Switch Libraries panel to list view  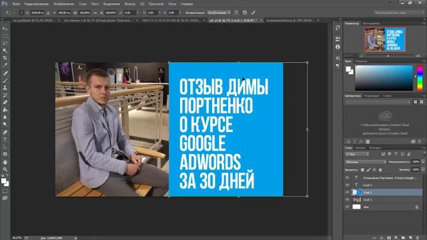click(422, 102)
